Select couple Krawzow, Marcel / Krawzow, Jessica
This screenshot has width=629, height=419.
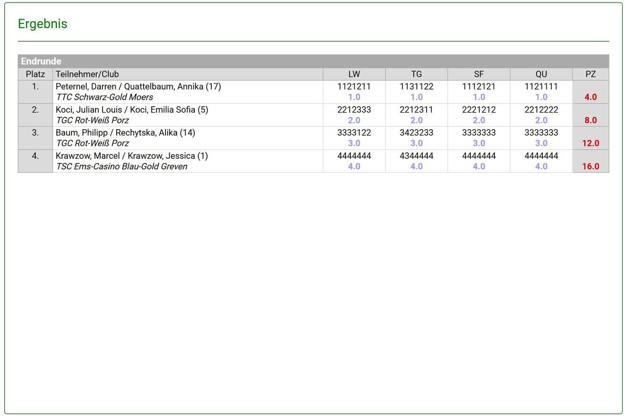pos(132,156)
